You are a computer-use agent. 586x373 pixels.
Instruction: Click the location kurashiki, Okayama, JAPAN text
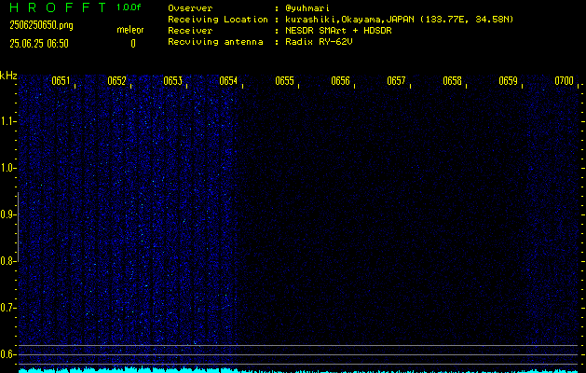350,20
